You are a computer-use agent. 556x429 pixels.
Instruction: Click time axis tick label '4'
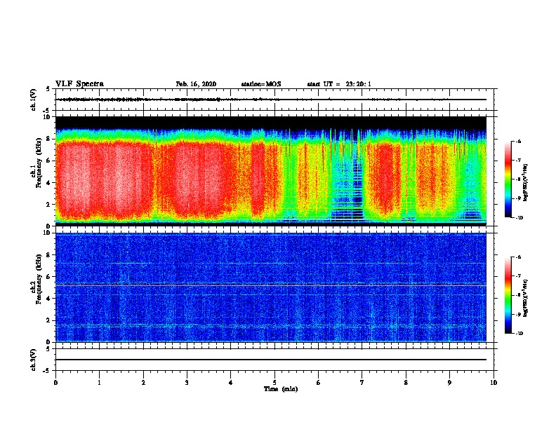pyautogui.click(x=231, y=383)
